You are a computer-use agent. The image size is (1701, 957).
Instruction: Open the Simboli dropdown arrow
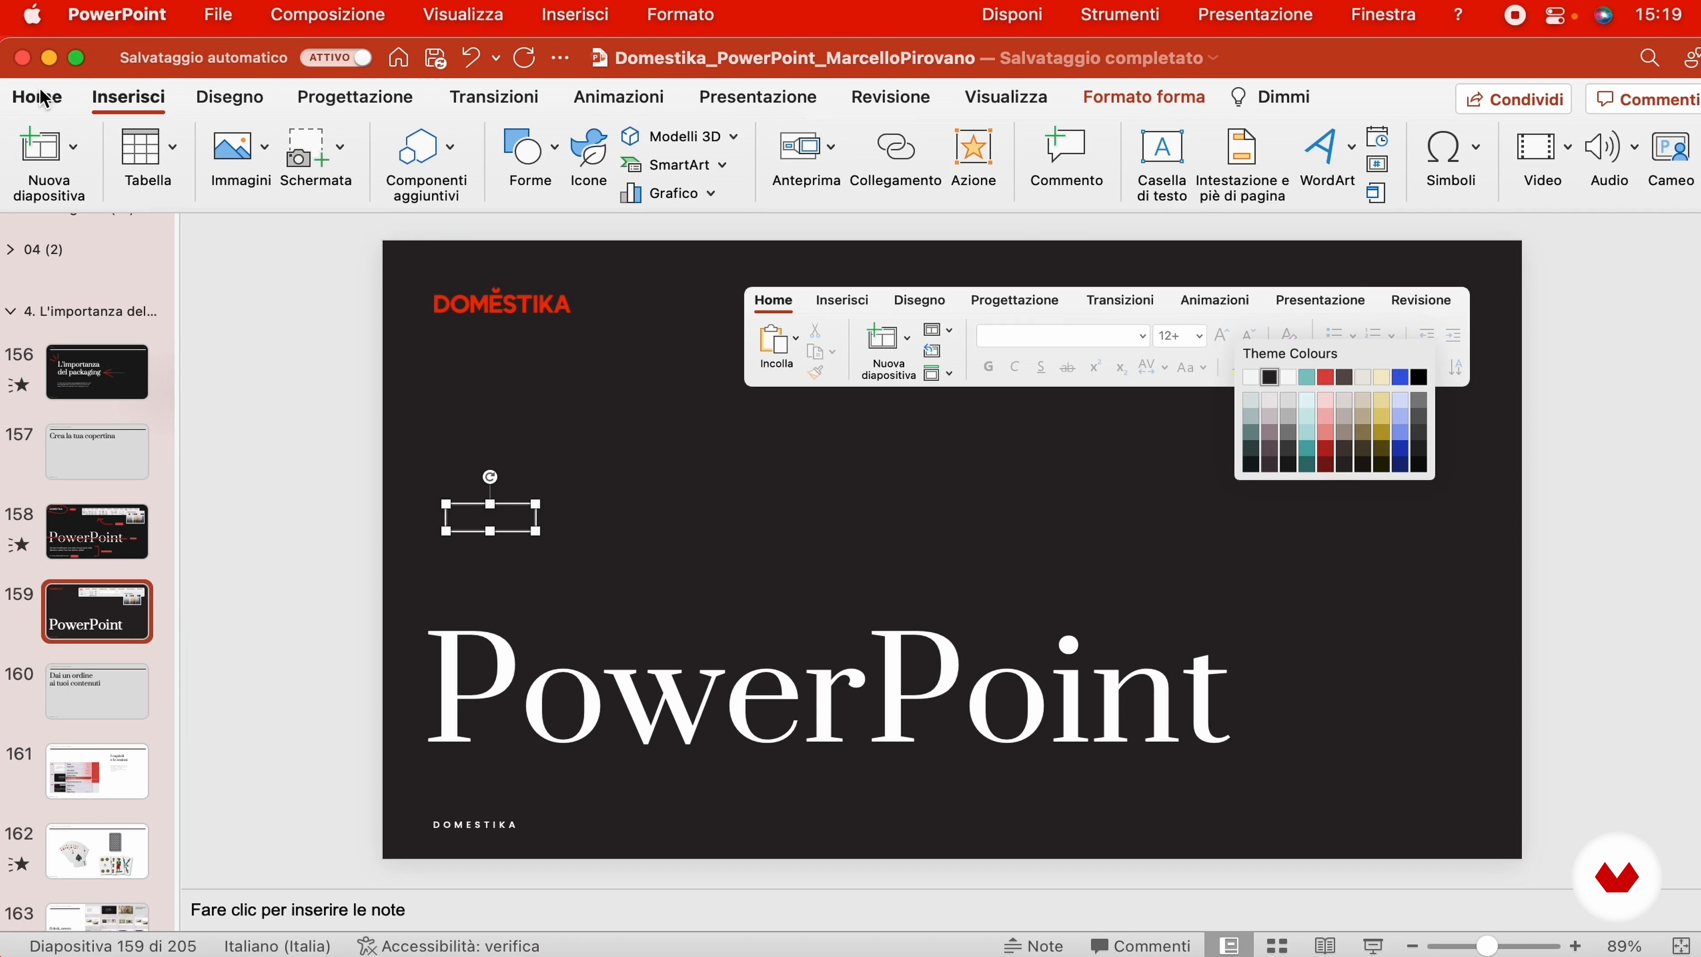pyautogui.click(x=1475, y=147)
